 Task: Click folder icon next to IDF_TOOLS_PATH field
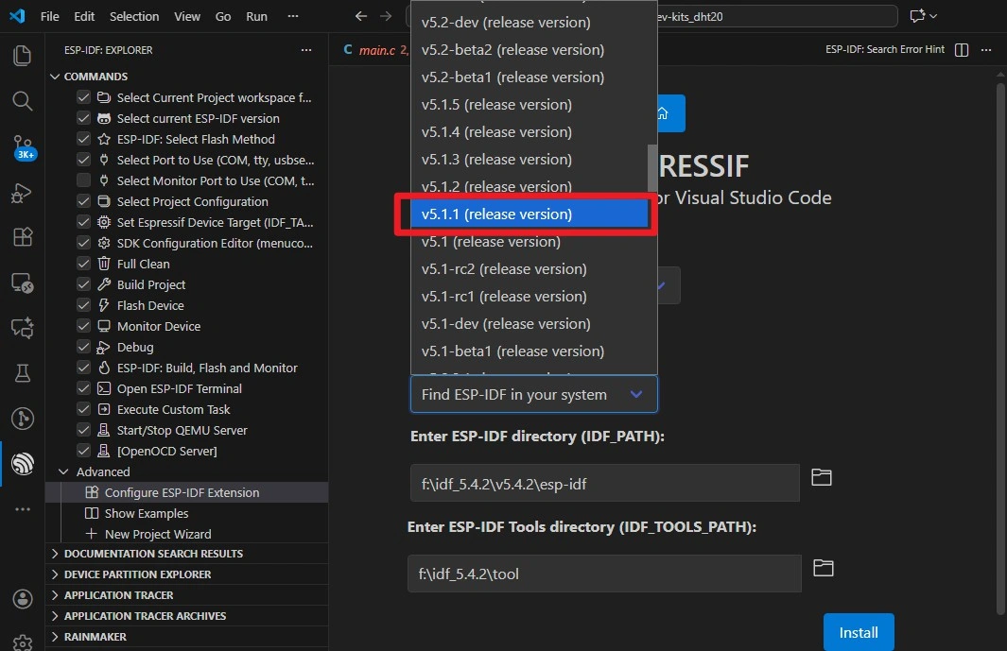click(824, 568)
